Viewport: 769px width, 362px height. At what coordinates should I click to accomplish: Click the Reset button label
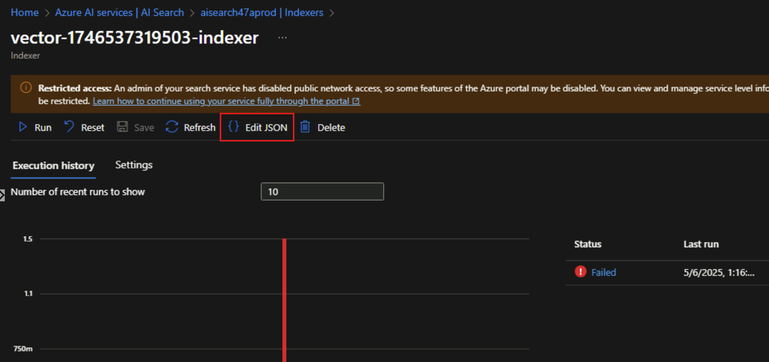coord(93,128)
